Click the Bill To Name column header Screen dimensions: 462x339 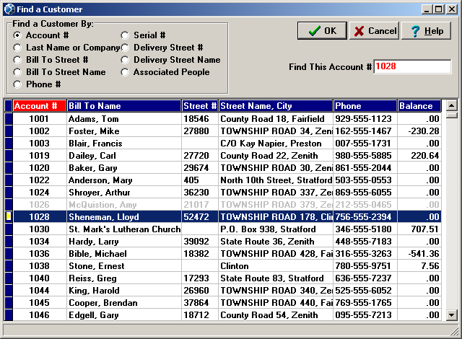coord(123,106)
